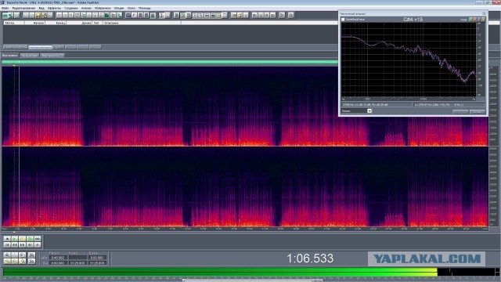Open the Эффекты menu
Screen dimensions: 501x282
54,8
